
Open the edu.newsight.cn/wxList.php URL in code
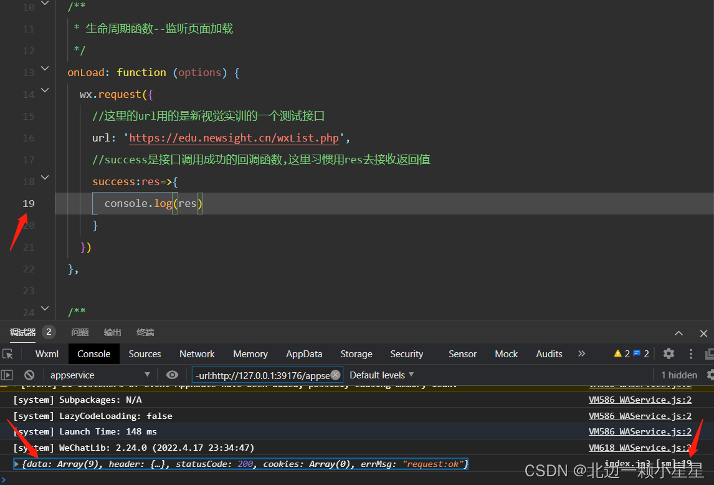[x=234, y=138]
